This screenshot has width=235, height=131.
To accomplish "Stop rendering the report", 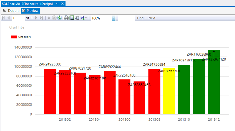I will coord(54,18).
